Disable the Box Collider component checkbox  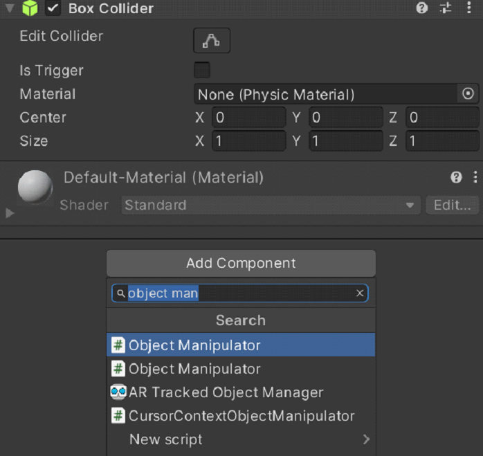tap(53, 9)
